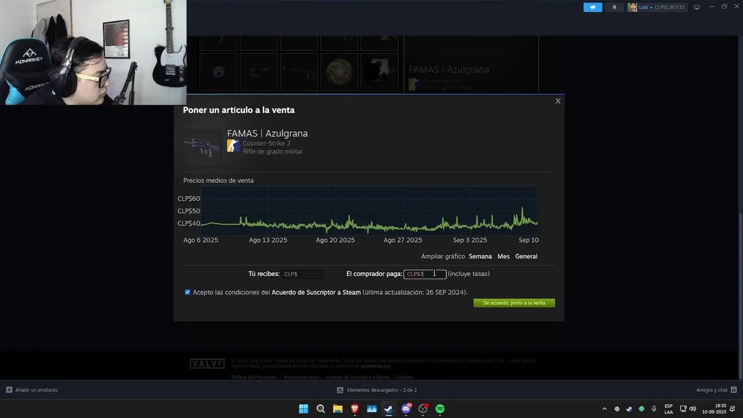The image size is (743, 418).
Task: Click round dark icon with red dot beside Discord
Action: click(423, 409)
